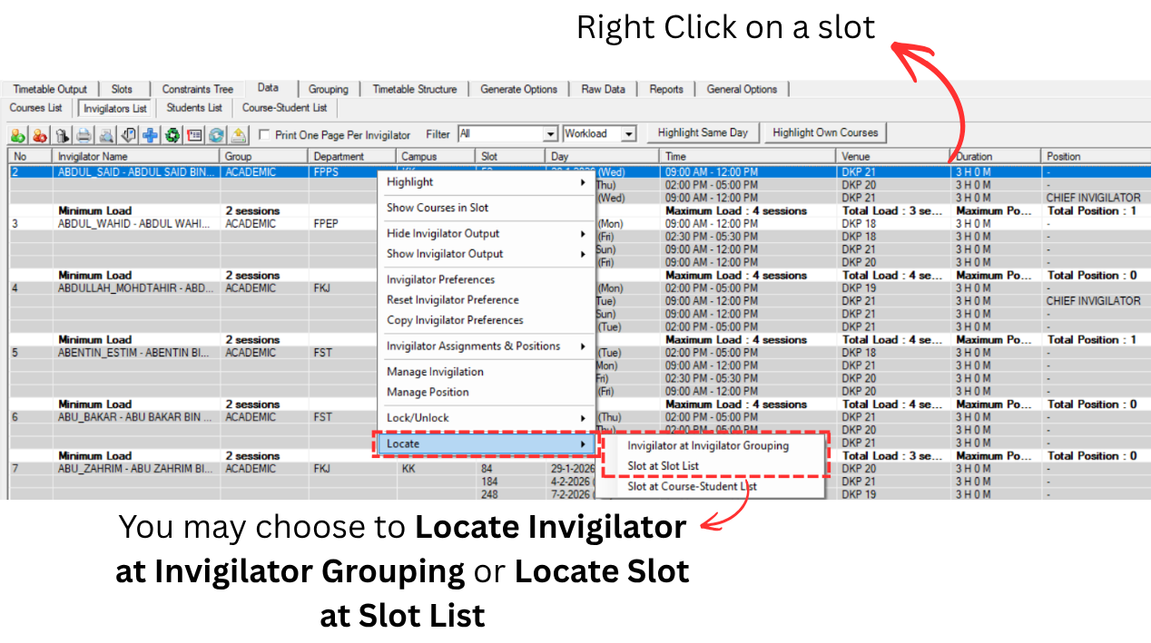Open the Generate Options tab
Screen dimensions: 1151x643
coord(519,89)
